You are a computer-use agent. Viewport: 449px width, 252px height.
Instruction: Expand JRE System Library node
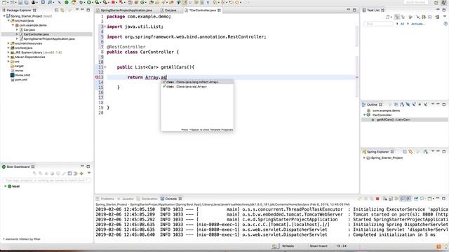coord(8,52)
